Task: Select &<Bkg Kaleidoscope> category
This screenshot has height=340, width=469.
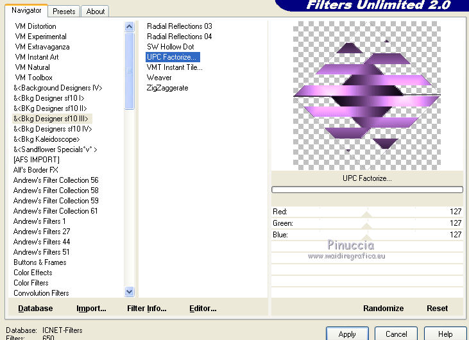Action: 47,139
